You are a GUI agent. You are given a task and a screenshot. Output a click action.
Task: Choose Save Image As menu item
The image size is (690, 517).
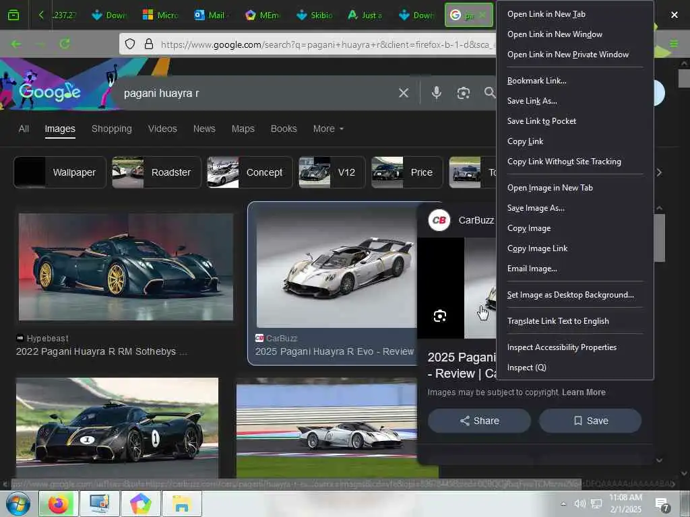point(574,208)
